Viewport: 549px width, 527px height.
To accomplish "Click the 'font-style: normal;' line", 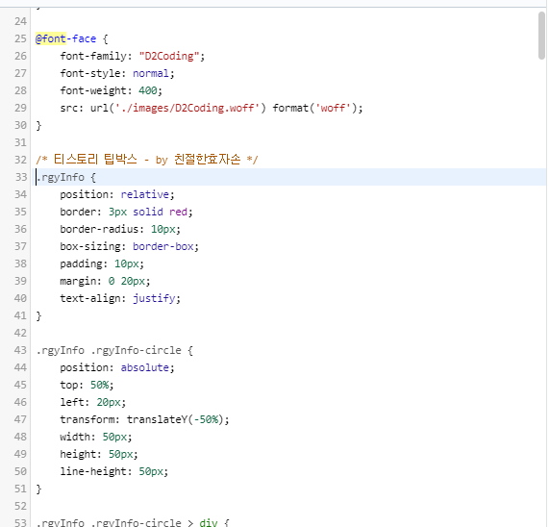I will [x=117, y=73].
